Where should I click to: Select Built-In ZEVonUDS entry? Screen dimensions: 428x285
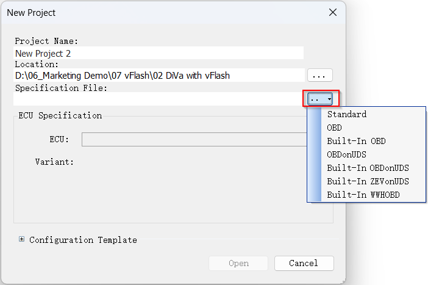coord(368,181)
